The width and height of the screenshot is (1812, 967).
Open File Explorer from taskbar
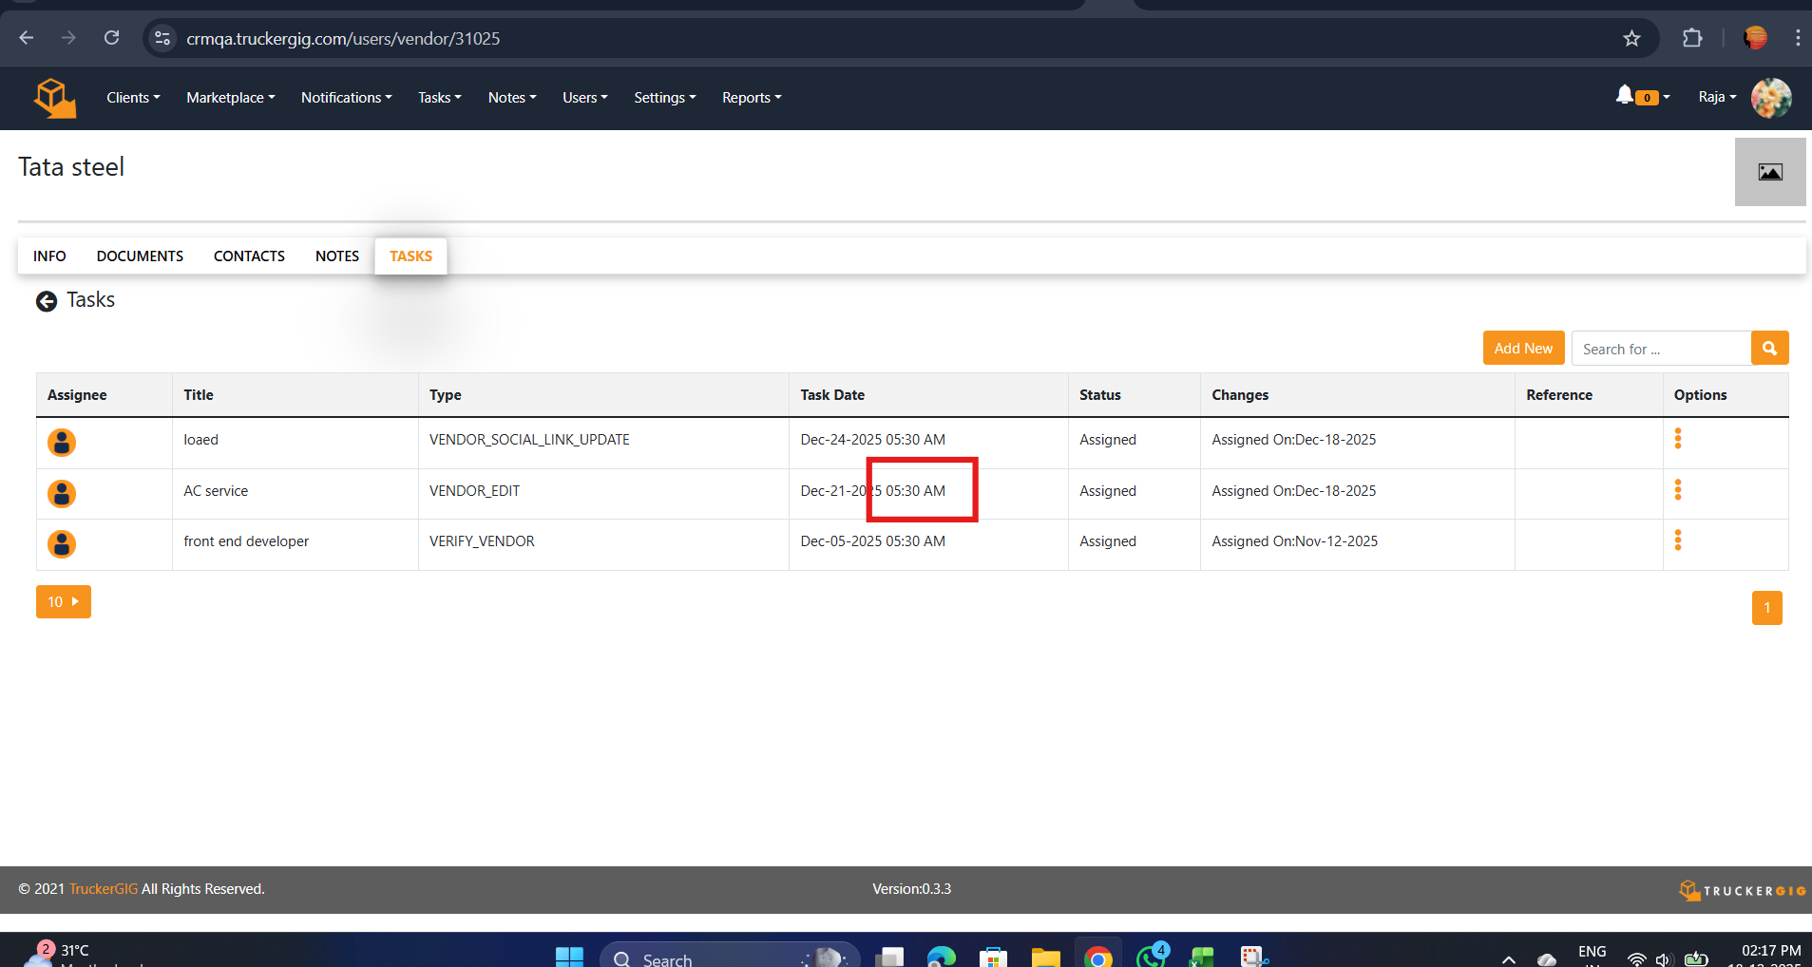1045,958
